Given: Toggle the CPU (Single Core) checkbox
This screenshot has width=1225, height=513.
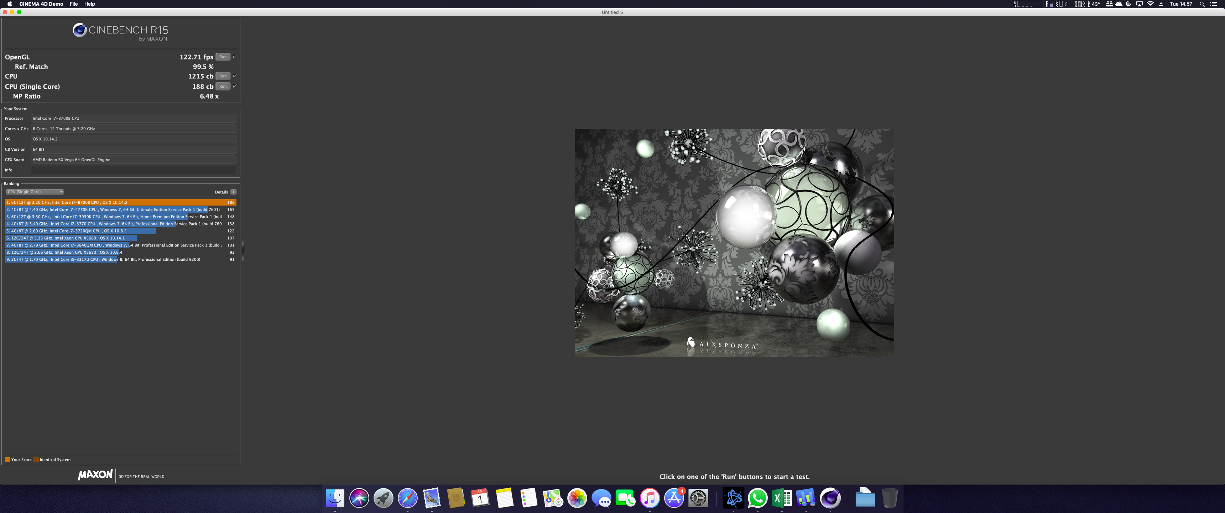Looking at the screenshot, I should [234, 86].
